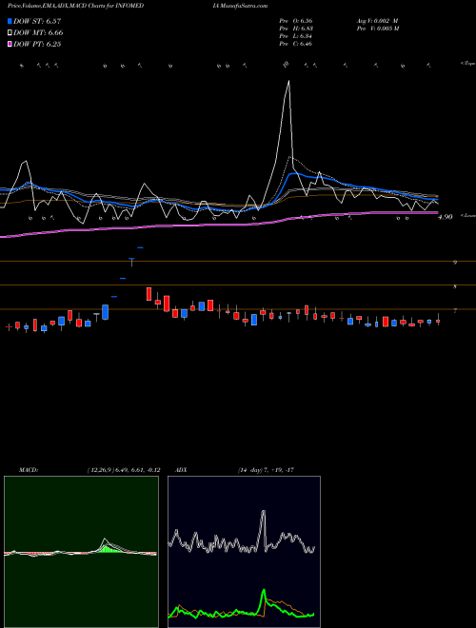Viewport: 476px width, 628px height.
Task: Click the 'Avg V: 0.002 M' value
Action: click(377, 21)
